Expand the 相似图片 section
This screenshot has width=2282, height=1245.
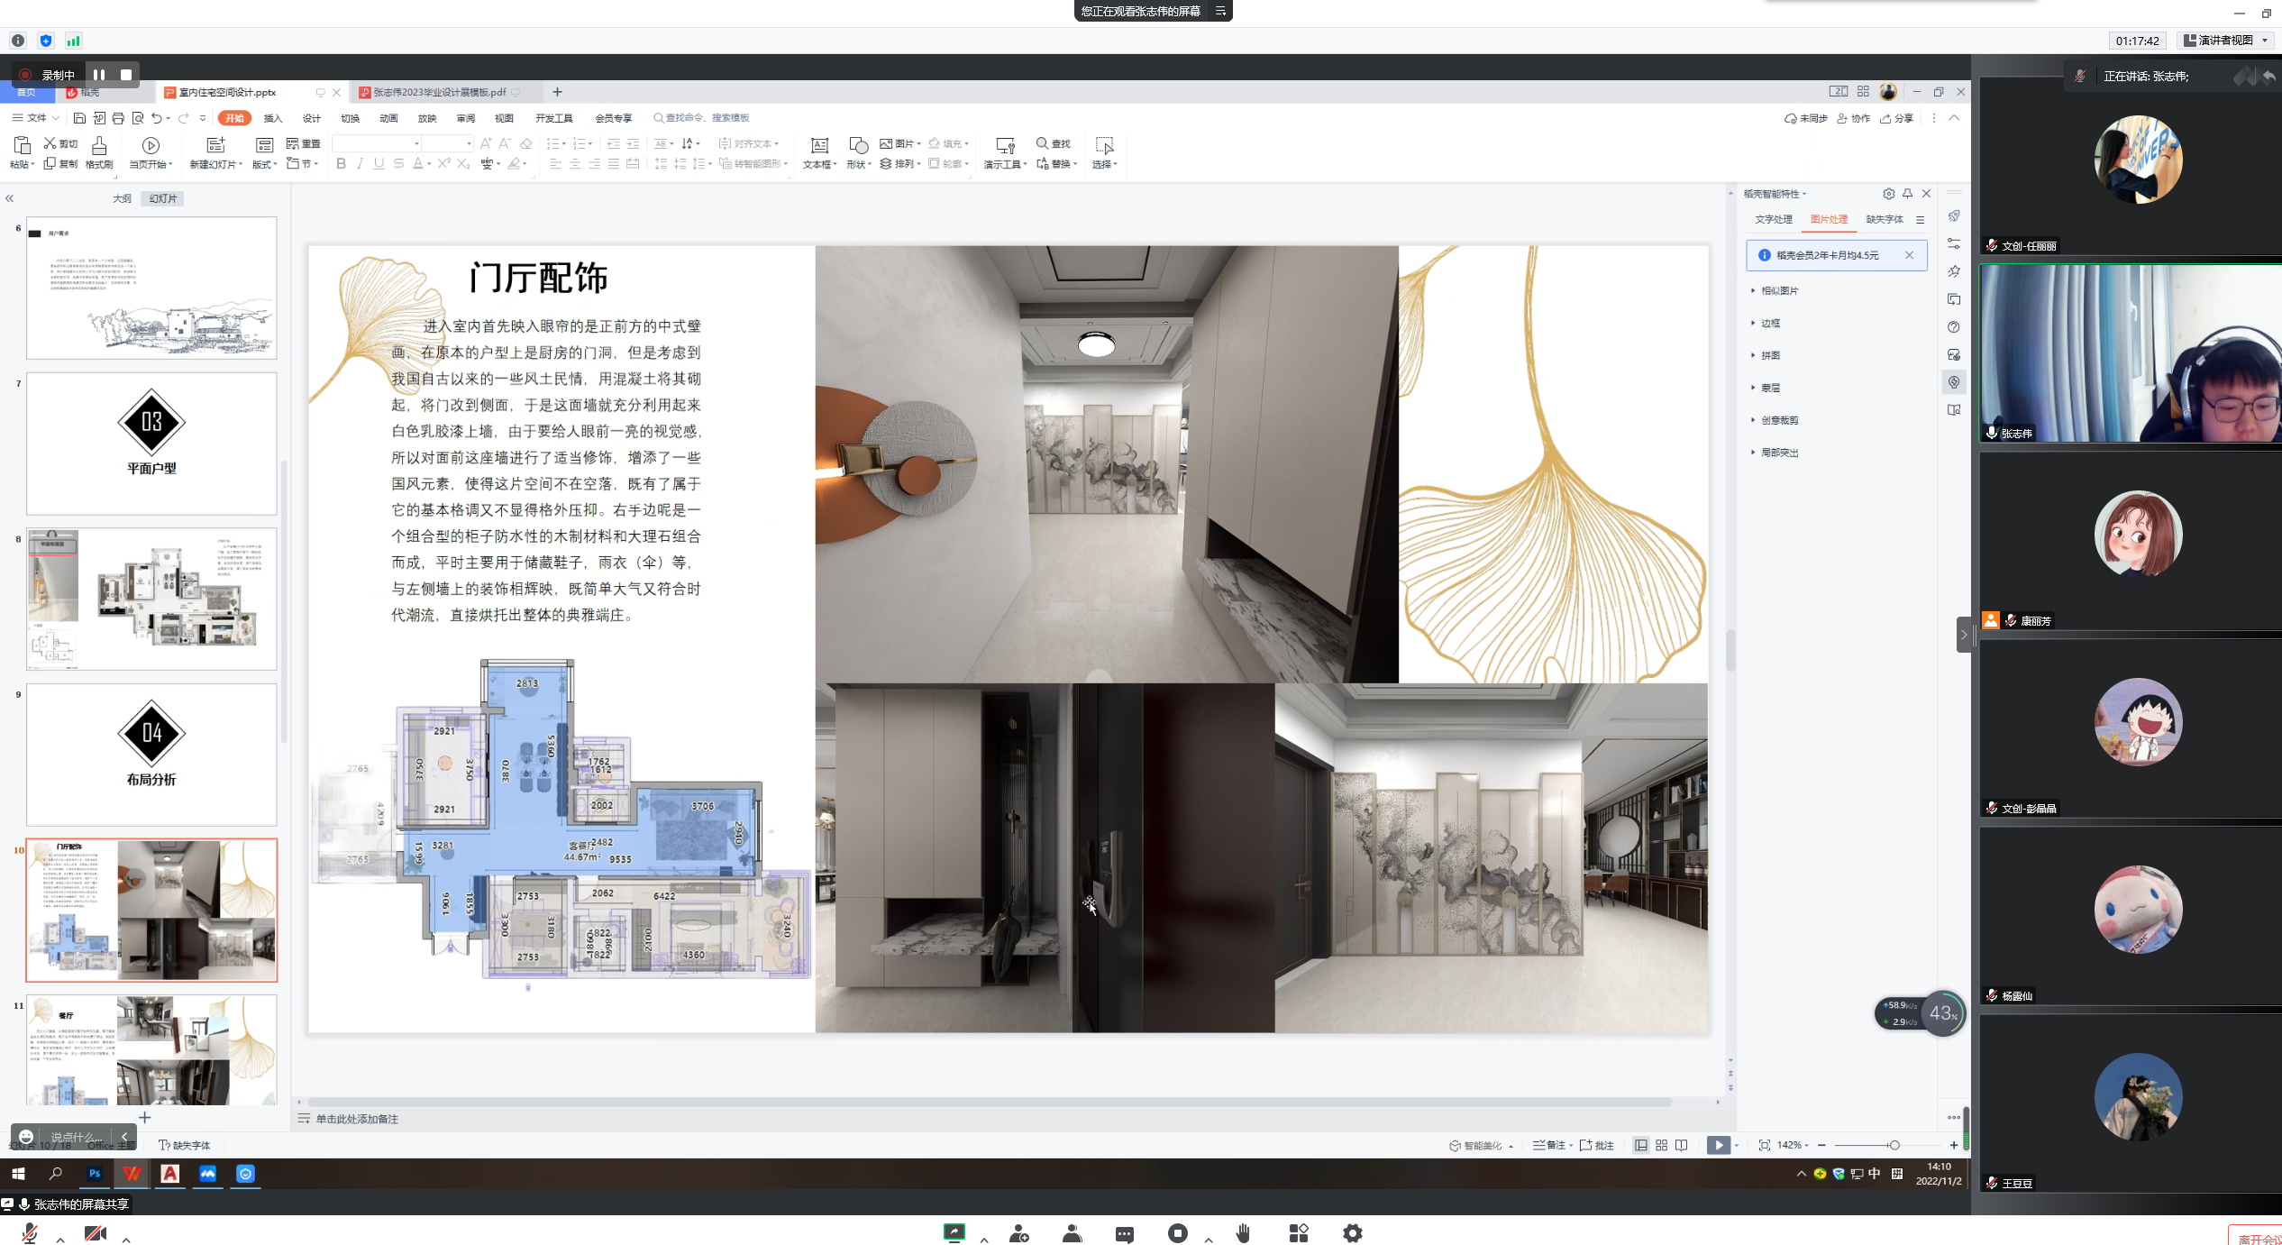(1779, 290)
